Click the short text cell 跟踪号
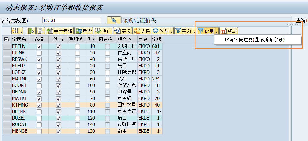 [x=127, y=92]
